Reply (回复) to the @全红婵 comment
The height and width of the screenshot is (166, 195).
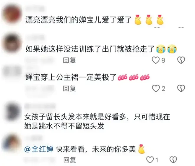[x=70, y=160]
